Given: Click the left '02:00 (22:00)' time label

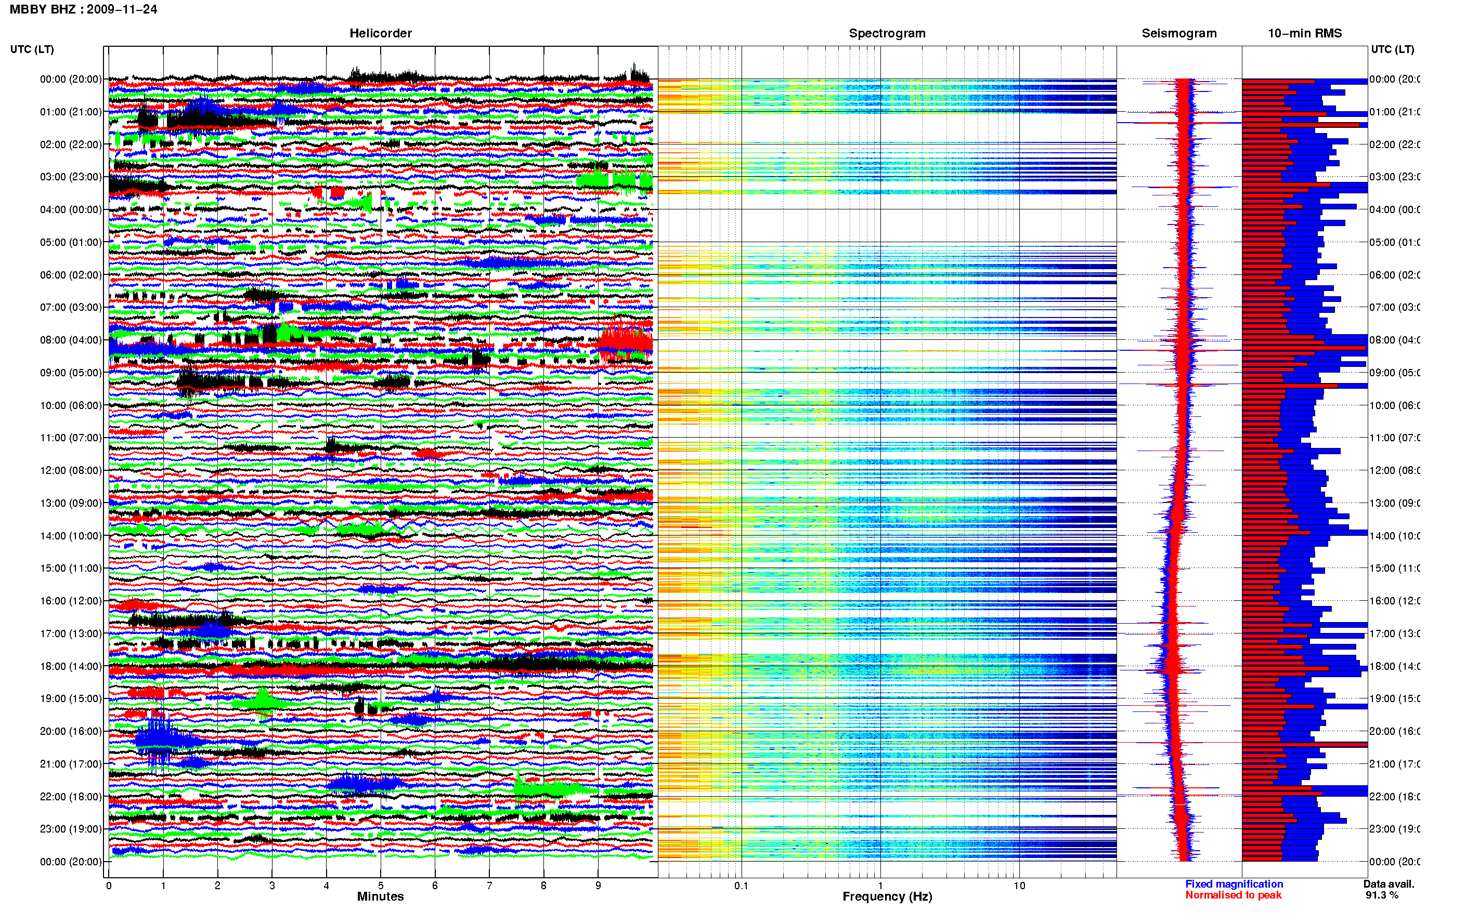Looking at the screenshot, I should click(x=71, y=144).
